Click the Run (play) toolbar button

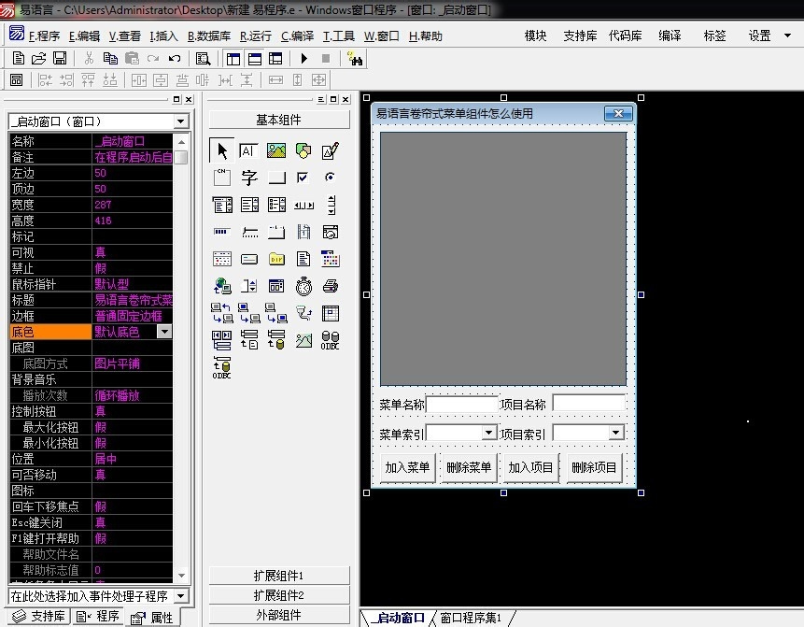[x=304, y=59]
